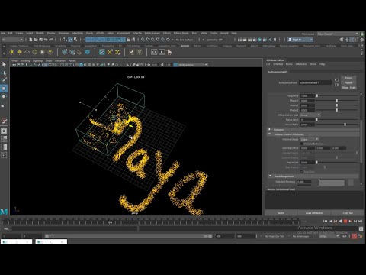Click the Go to start playback button
The width and height of the screenshot is (366, 275).
point(325,222)
